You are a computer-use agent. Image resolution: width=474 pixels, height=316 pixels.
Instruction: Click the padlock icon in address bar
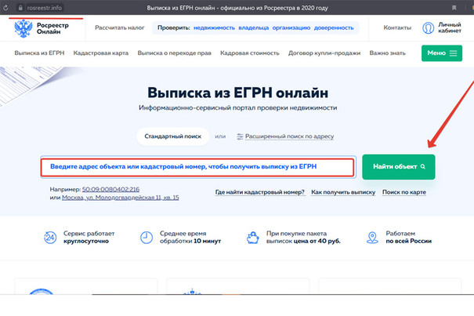20,8
